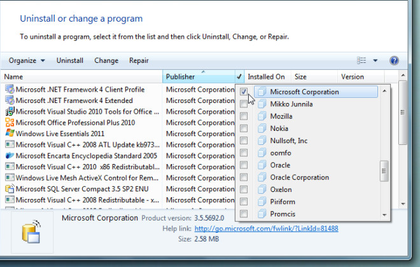Image resolution: width=420 pixels, height=267 pixels.
Task: Click the filter list scrollbar thumb
Action: click(384, 171)
